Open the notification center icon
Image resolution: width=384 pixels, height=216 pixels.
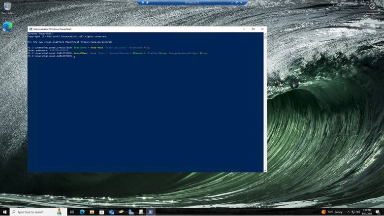pyautogui.click(x=378, y=212)
